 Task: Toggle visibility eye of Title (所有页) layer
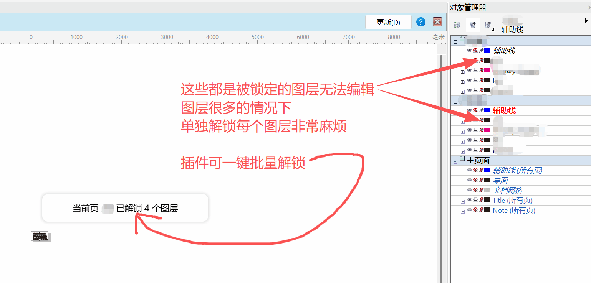point(469,200)
